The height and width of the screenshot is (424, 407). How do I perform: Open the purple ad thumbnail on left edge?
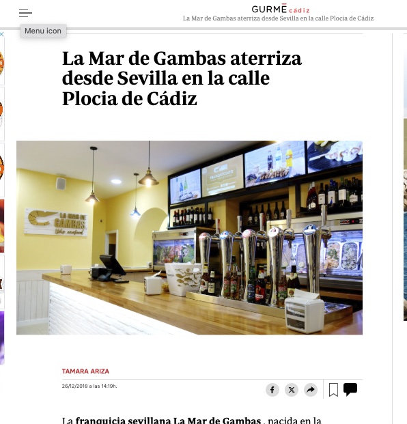tap(2, 338)
